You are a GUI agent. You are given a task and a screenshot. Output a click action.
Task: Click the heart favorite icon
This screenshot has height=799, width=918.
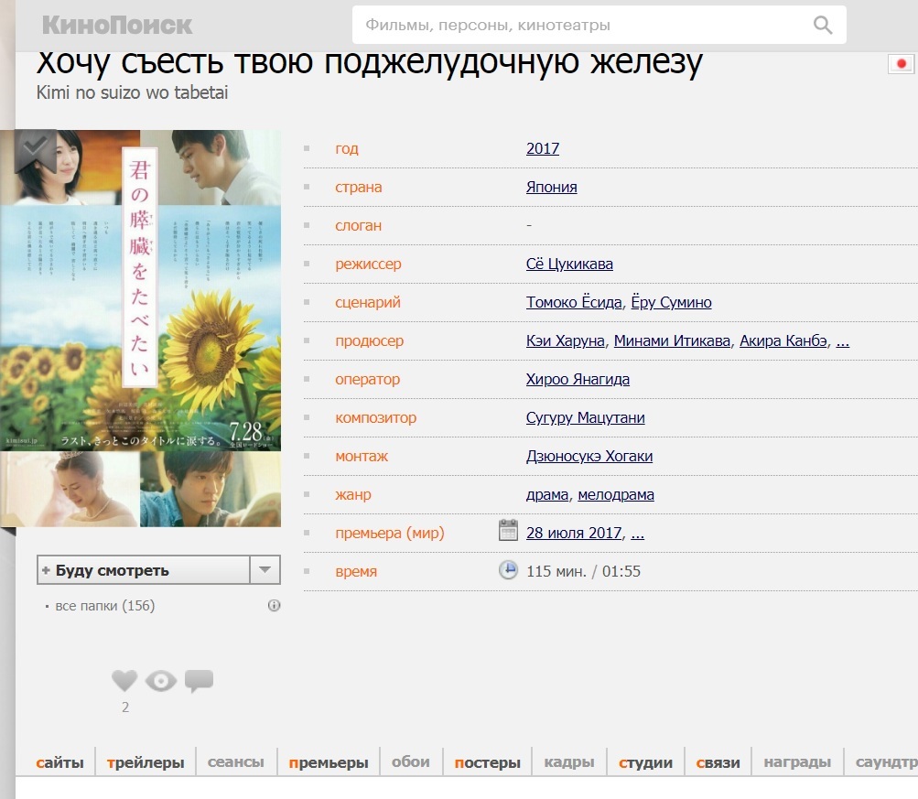[x=124, y=681]
